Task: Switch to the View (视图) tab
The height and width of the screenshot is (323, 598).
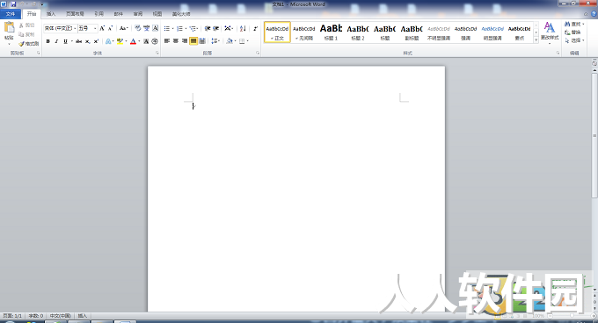Action: pos(157,14)
